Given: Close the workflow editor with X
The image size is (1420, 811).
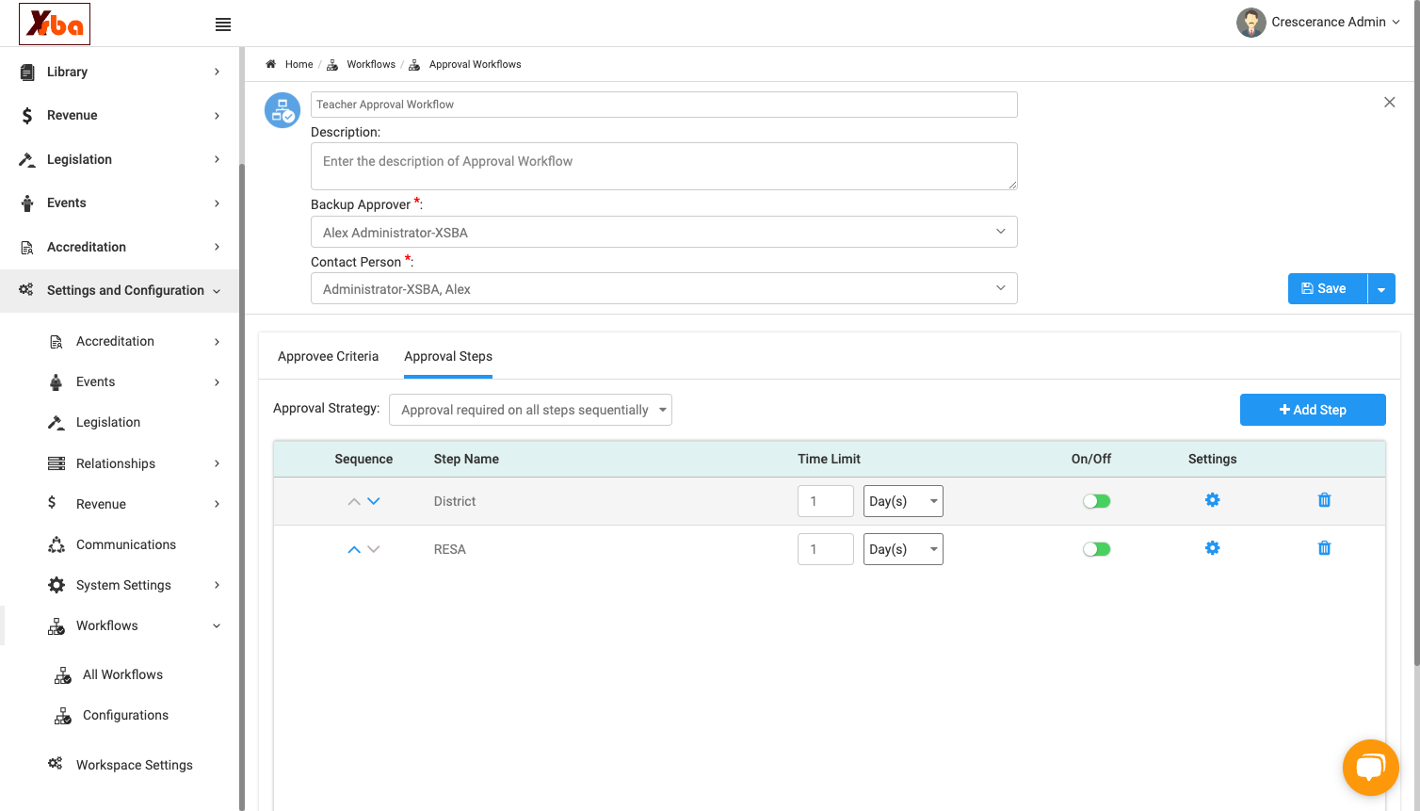Looking at the screenshot, I should click(x=1389, y=102).
